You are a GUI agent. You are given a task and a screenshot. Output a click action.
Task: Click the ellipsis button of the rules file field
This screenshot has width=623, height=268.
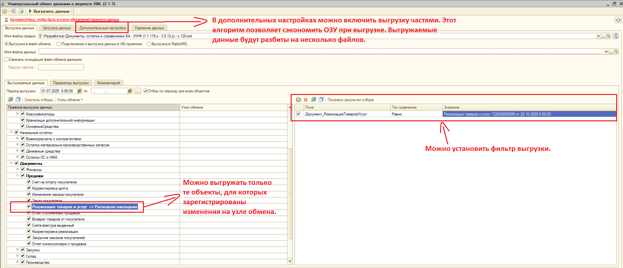point(604,36)
